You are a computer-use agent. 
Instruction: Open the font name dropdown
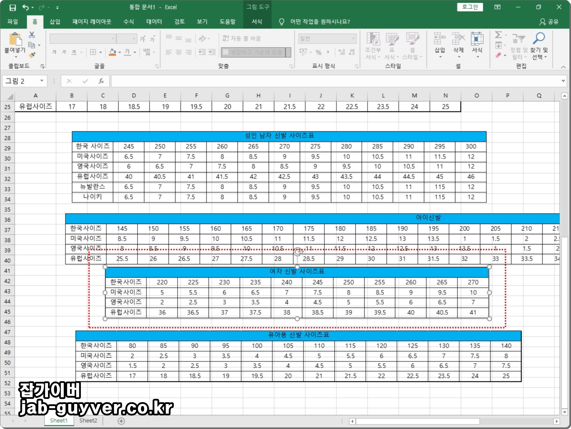113,39
